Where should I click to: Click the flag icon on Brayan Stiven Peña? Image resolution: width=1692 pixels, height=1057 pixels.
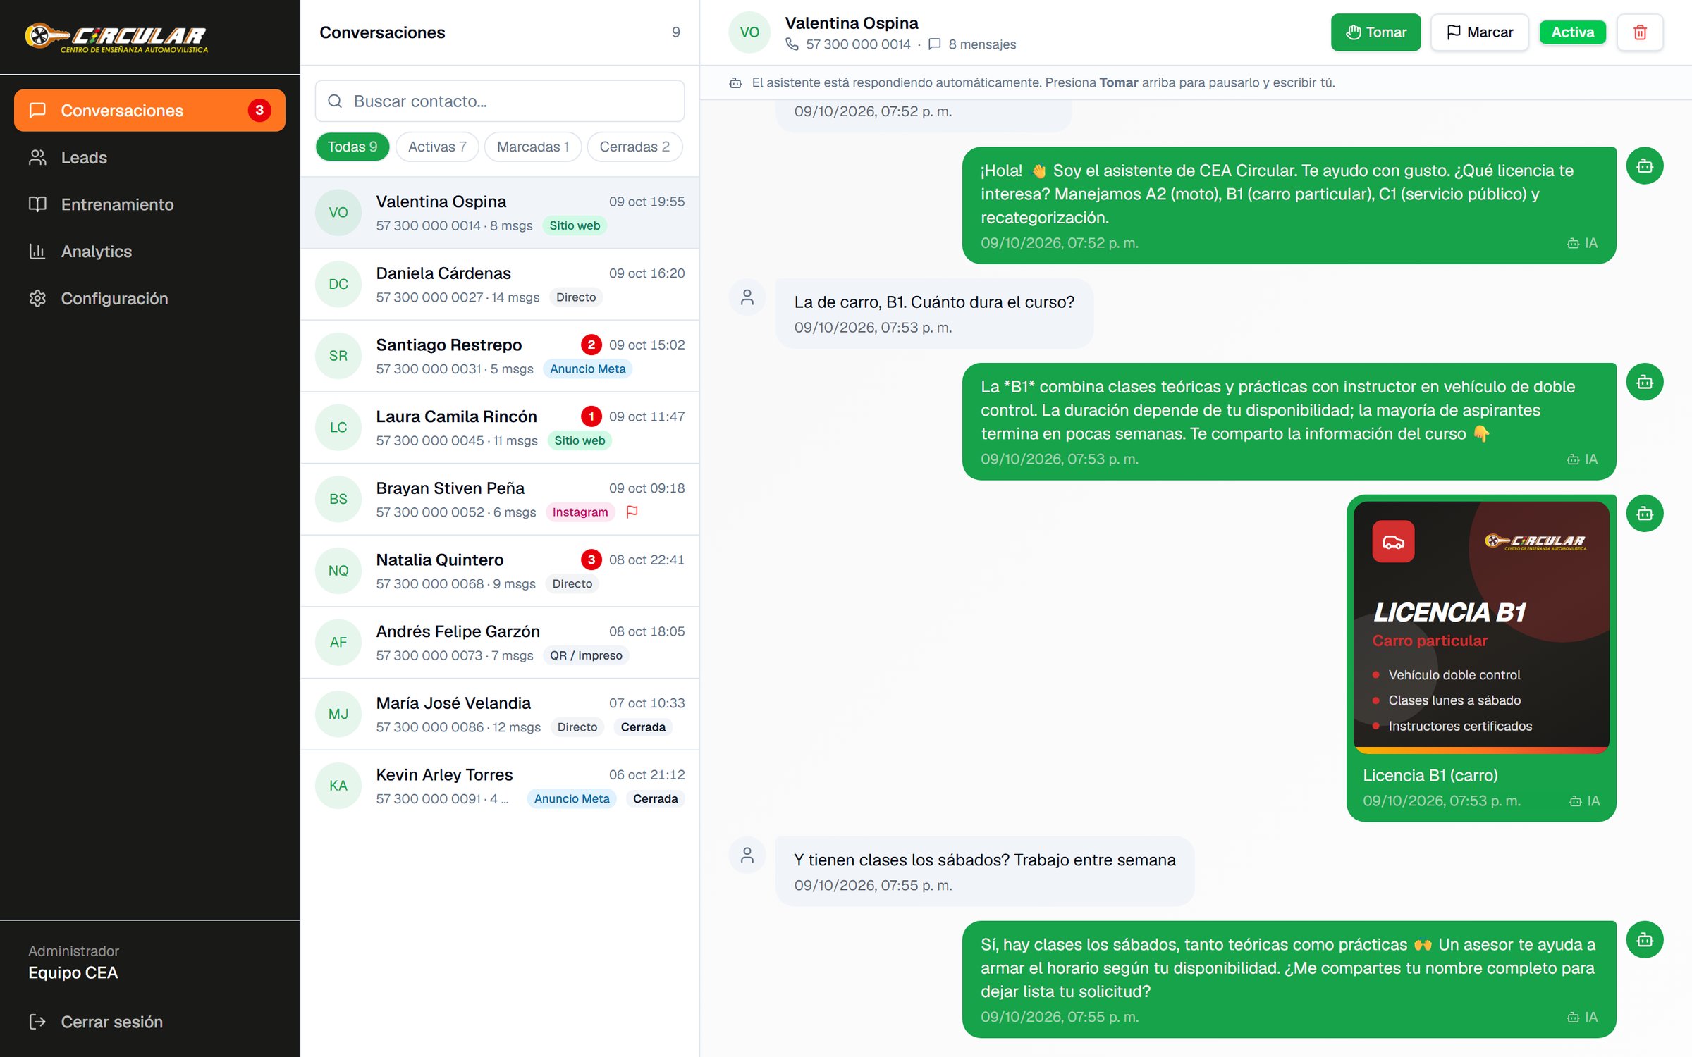pos(632,512)
